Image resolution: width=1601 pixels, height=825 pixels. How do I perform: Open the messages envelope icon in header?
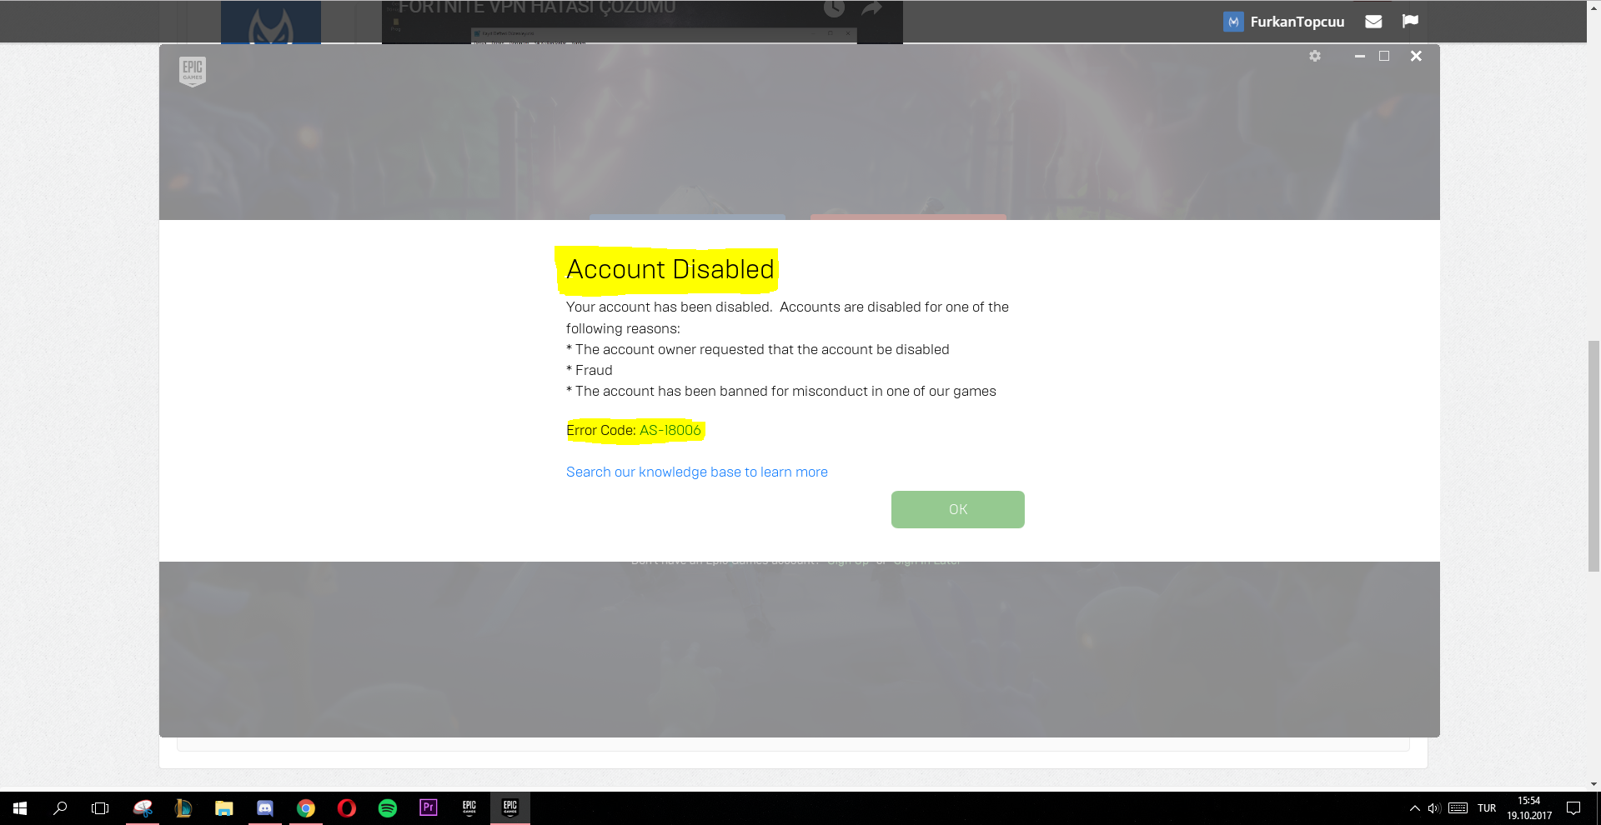coord(1373,22)
